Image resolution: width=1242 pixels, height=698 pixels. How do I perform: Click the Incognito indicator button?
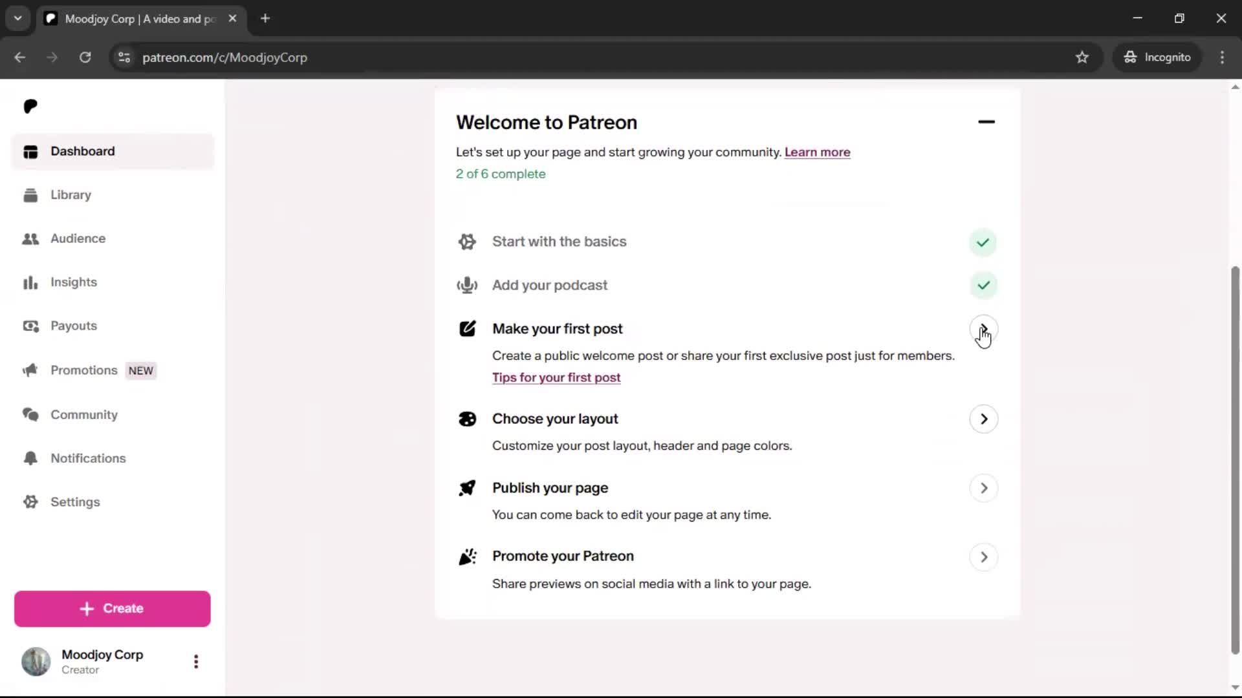coord(1157,58)
